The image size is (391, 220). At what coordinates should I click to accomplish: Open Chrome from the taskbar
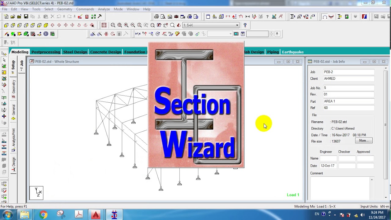(43, 215)
